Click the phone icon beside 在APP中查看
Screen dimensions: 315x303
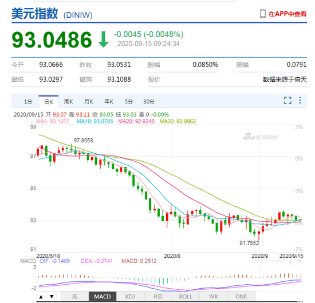[x=262, y=14]
